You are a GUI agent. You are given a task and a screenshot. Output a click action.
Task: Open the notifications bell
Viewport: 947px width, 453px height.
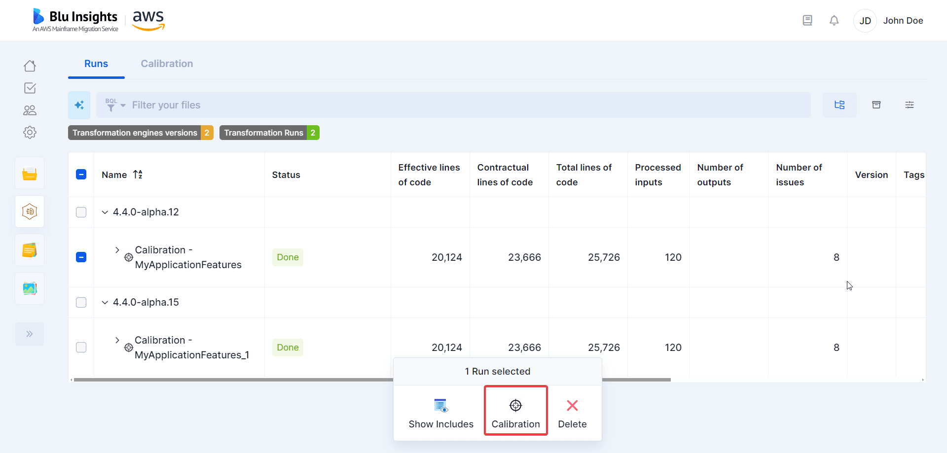834,21
